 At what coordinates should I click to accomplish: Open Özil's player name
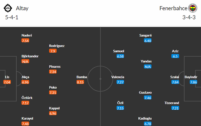coord(121,103)
